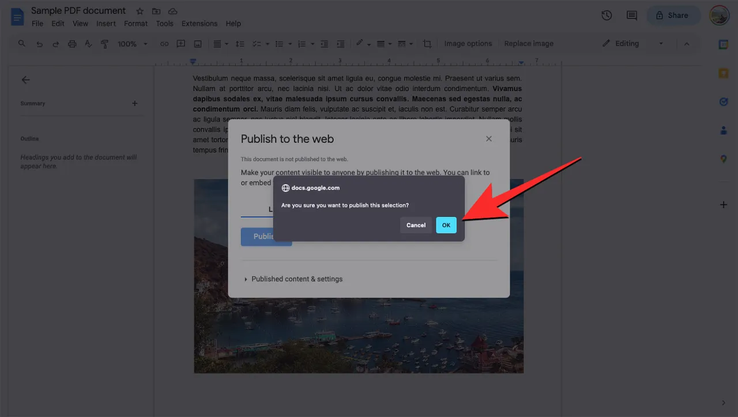Click the increase indent icon
738x417 pixels.
(x=341, y=44)
